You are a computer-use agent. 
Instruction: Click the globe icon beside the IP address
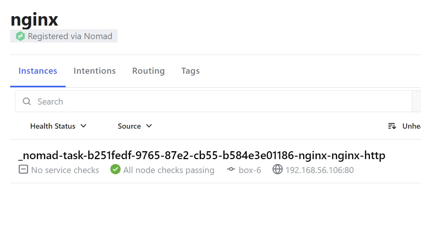point(277,170)
